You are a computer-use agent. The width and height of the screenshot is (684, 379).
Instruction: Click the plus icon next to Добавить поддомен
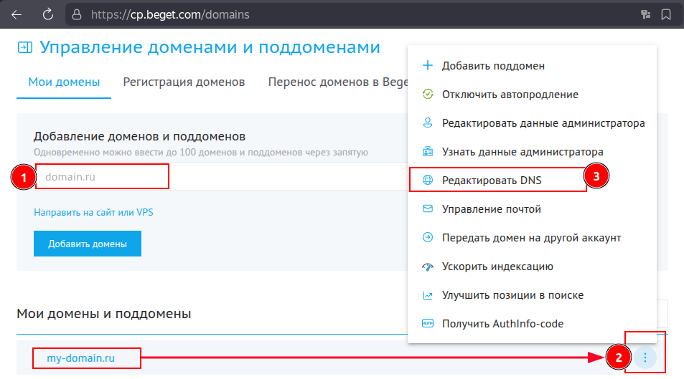point(428,65)
